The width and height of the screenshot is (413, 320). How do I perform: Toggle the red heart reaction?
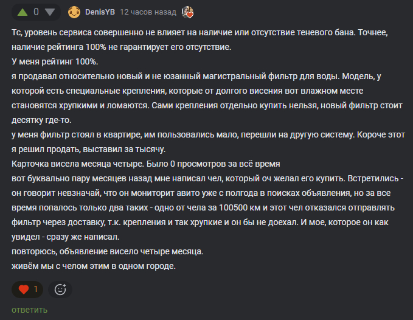coord(24,290)
